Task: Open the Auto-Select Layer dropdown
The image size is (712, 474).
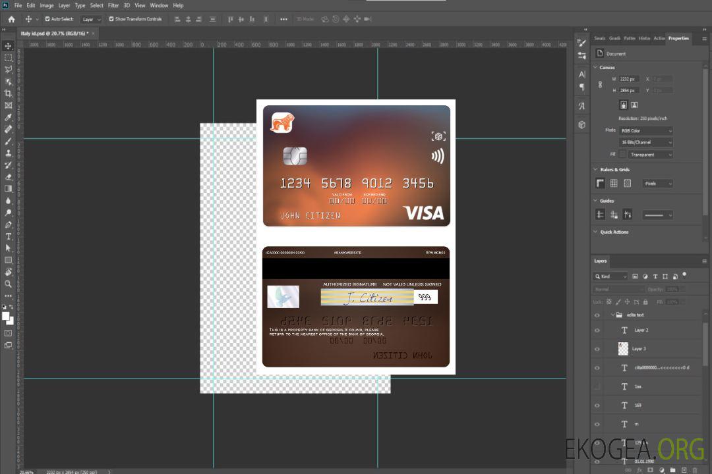Action: [x=91, y=19]
